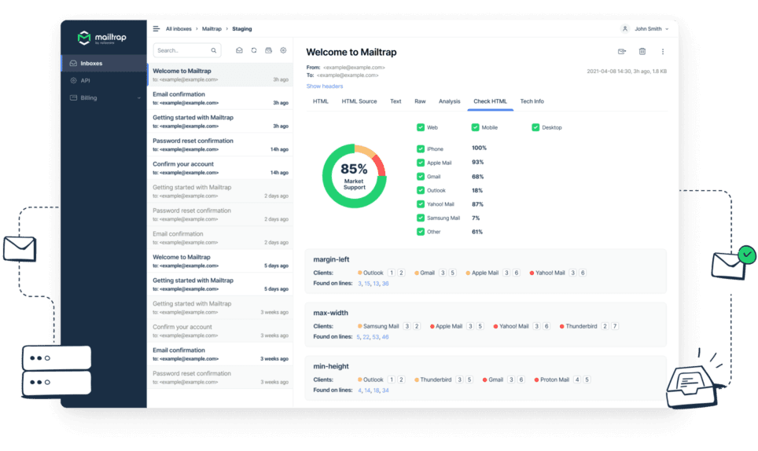
Task: Click Show headers link
Action: pos(325,86)
